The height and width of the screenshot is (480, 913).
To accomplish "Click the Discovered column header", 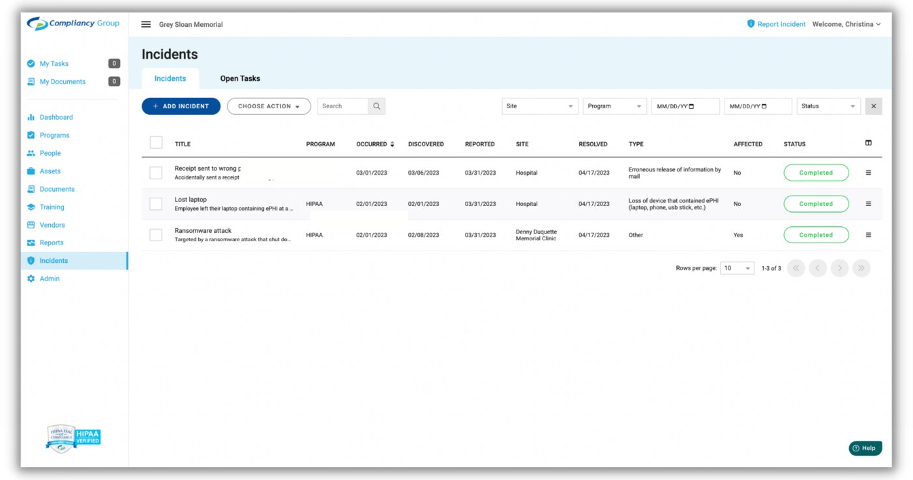I will [426, 144].
